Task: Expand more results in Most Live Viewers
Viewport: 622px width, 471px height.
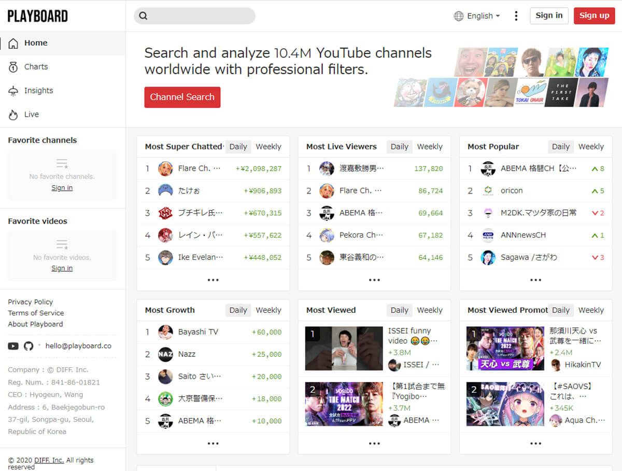Action: click(x=374, y=280)
